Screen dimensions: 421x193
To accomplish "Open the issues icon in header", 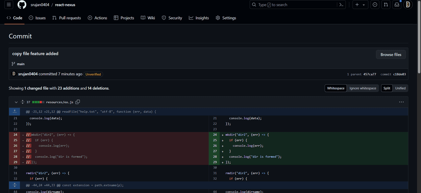I will click(x=375, y=5).
